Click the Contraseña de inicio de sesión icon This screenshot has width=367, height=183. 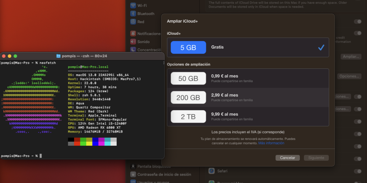coord(133,174)
